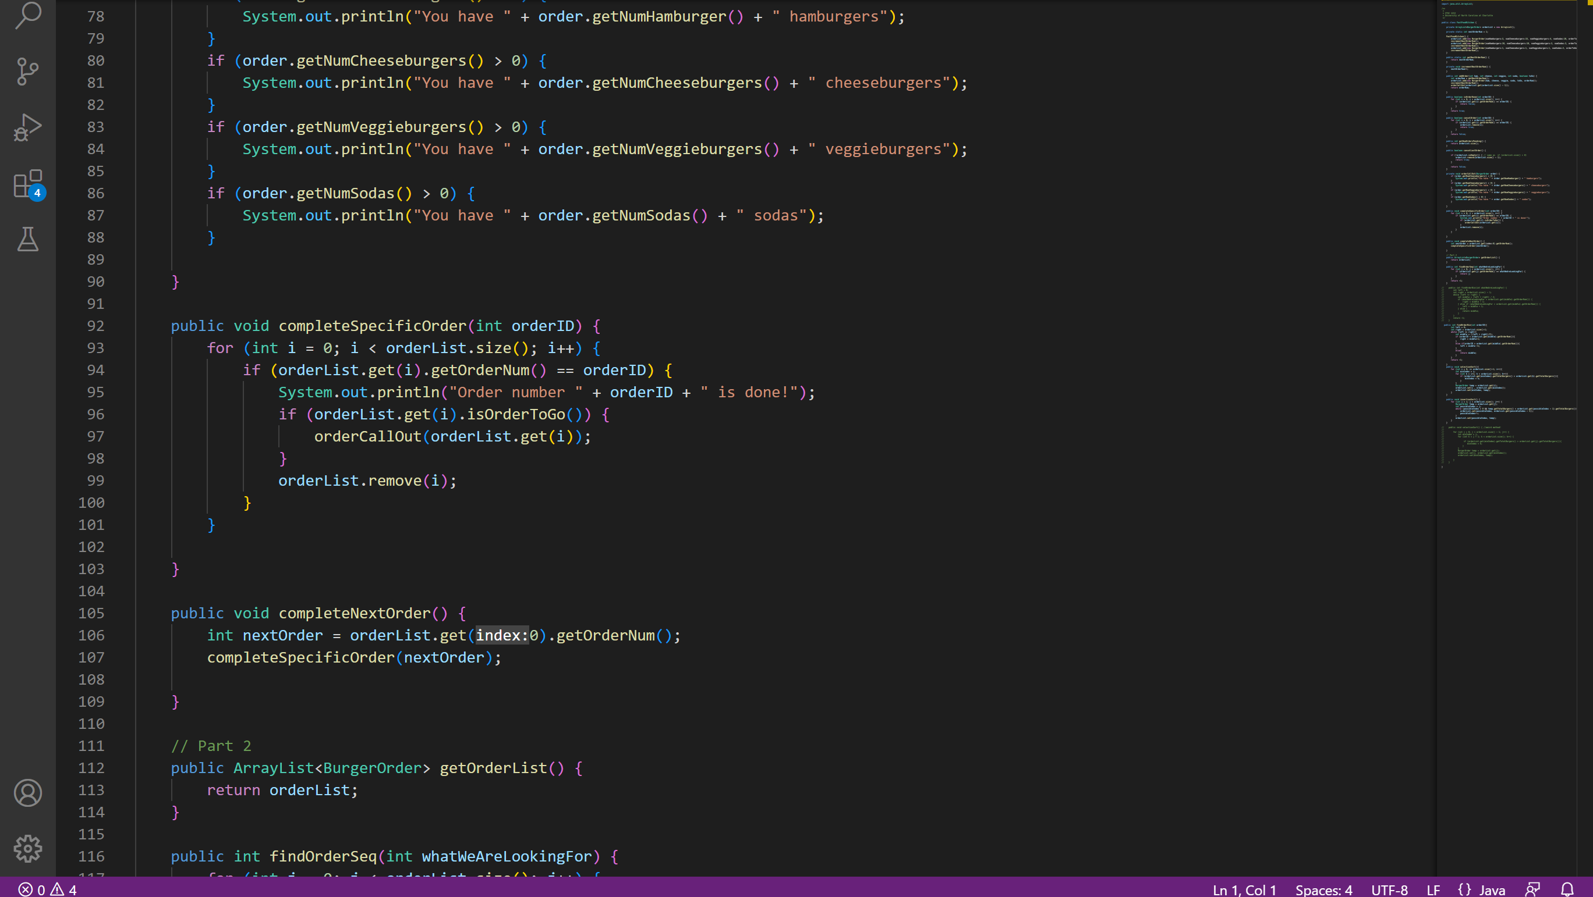This screenshot has height=897, width=1593.
Task: Open the Search view in activity bar
Action: pos(28,15)
